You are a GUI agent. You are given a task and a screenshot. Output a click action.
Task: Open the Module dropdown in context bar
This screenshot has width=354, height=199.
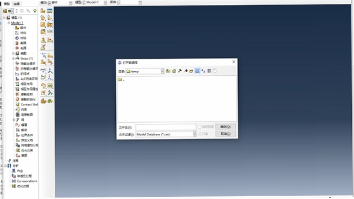coord(71,2)
